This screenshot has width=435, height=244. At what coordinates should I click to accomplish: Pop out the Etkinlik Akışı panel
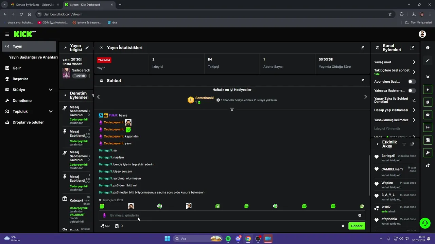[x=412, y=144]
